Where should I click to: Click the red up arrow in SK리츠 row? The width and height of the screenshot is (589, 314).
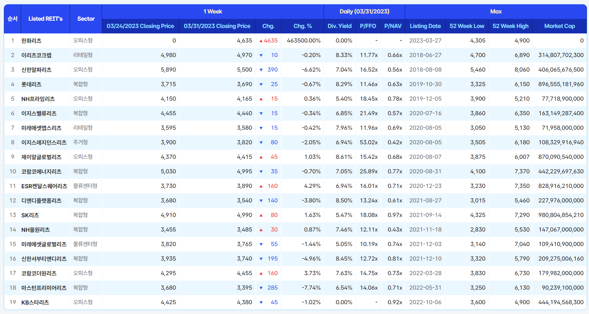click(x=261, y=215)
